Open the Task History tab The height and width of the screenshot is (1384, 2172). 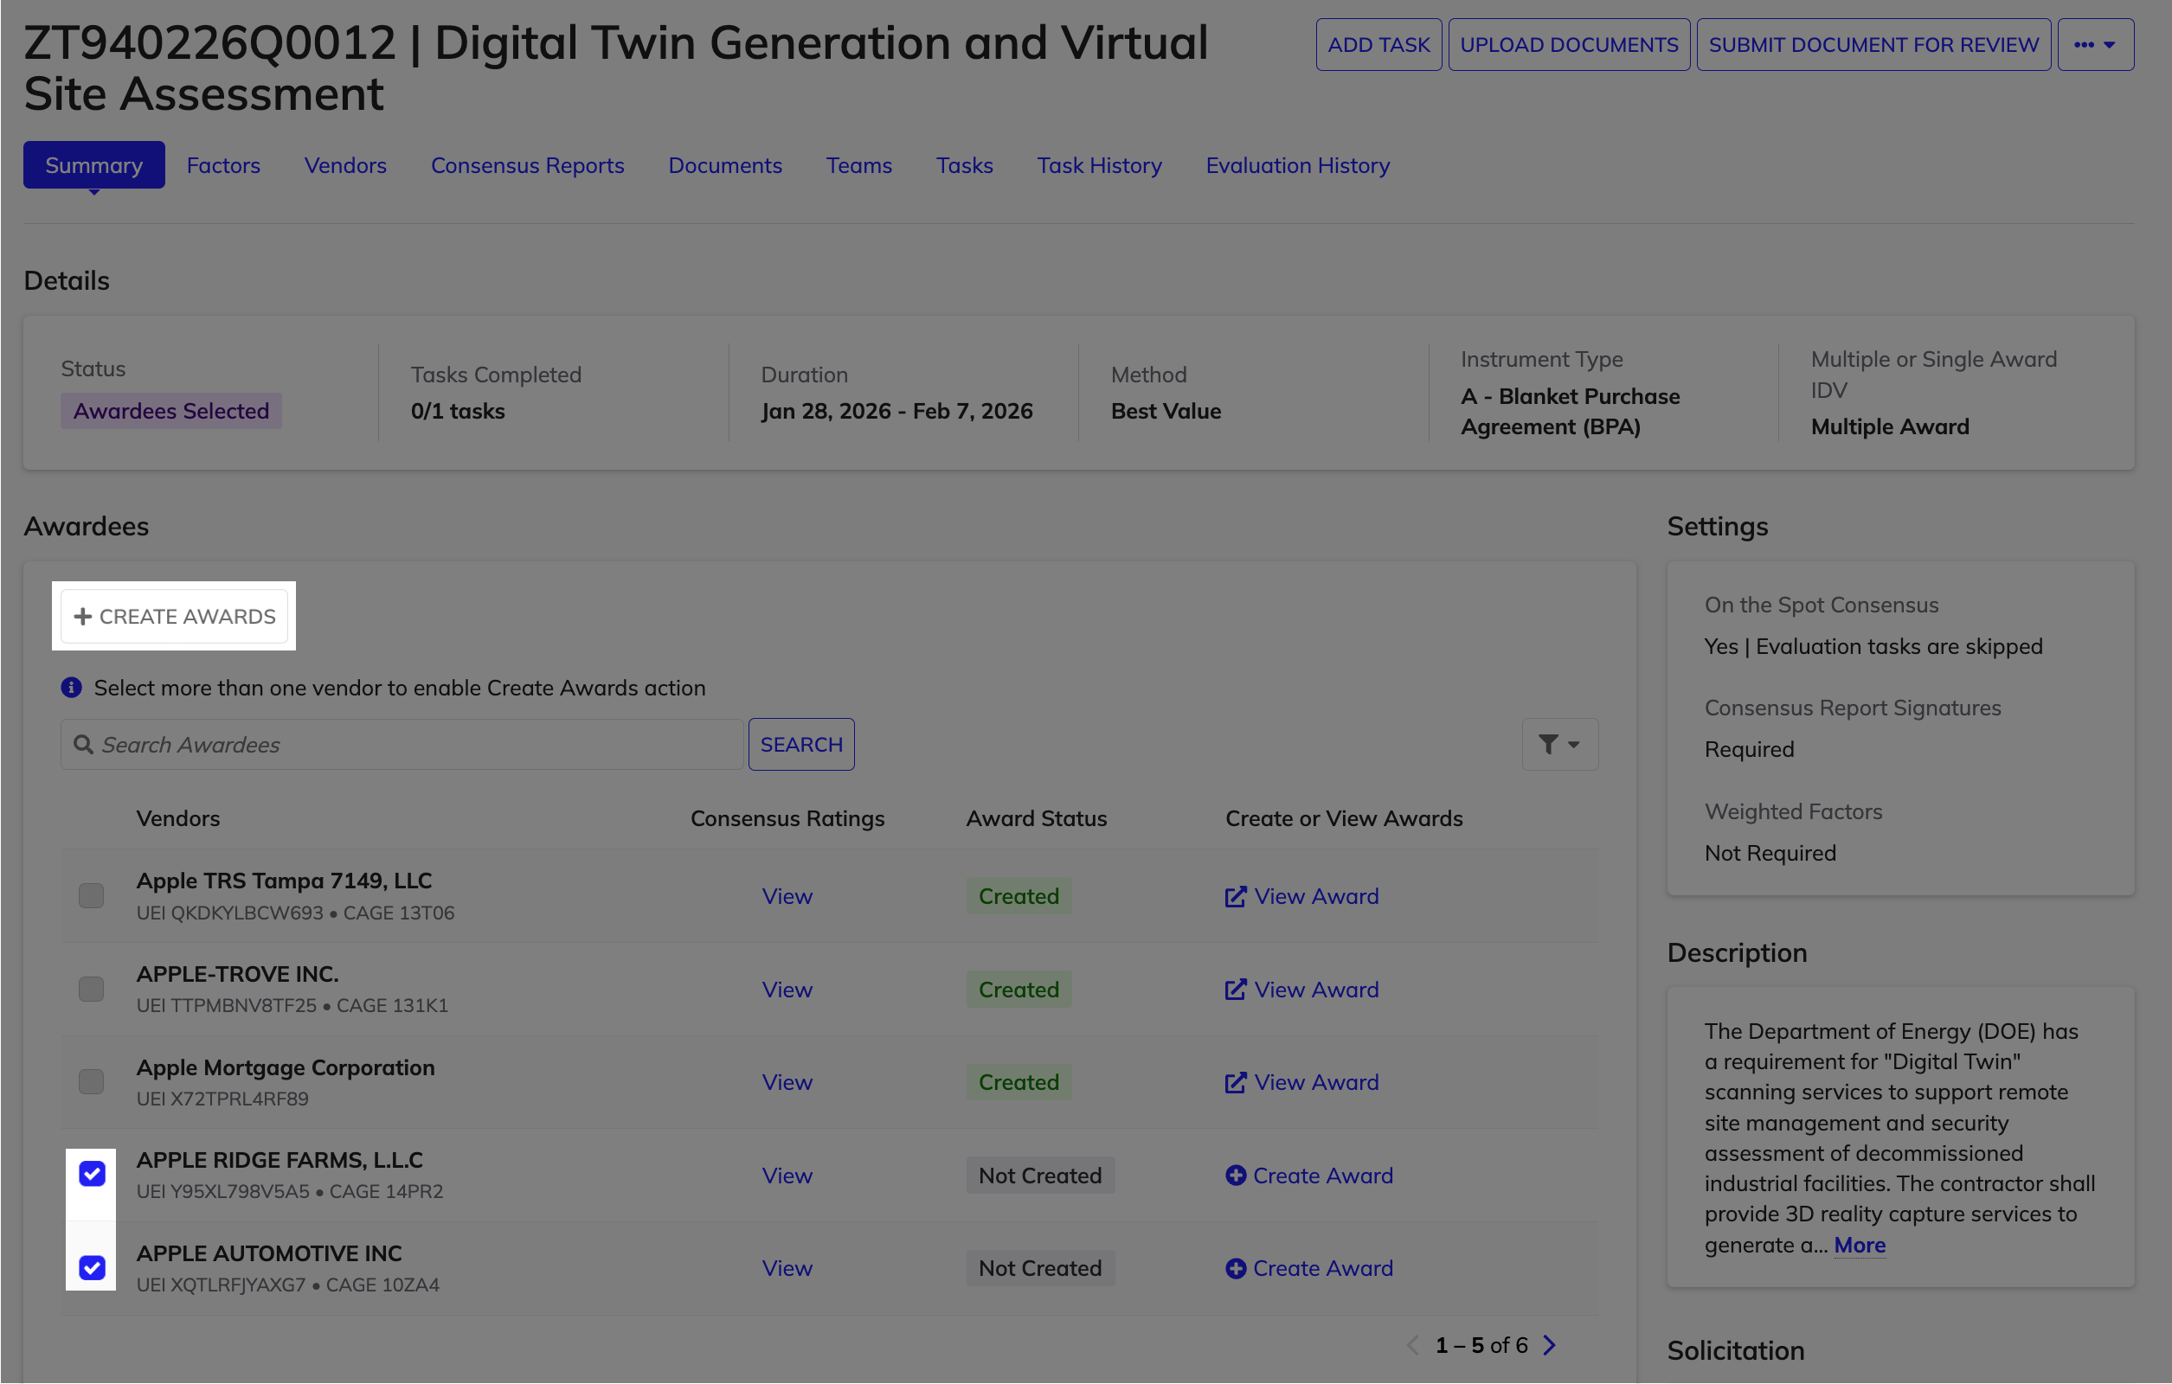[1099, 165]
